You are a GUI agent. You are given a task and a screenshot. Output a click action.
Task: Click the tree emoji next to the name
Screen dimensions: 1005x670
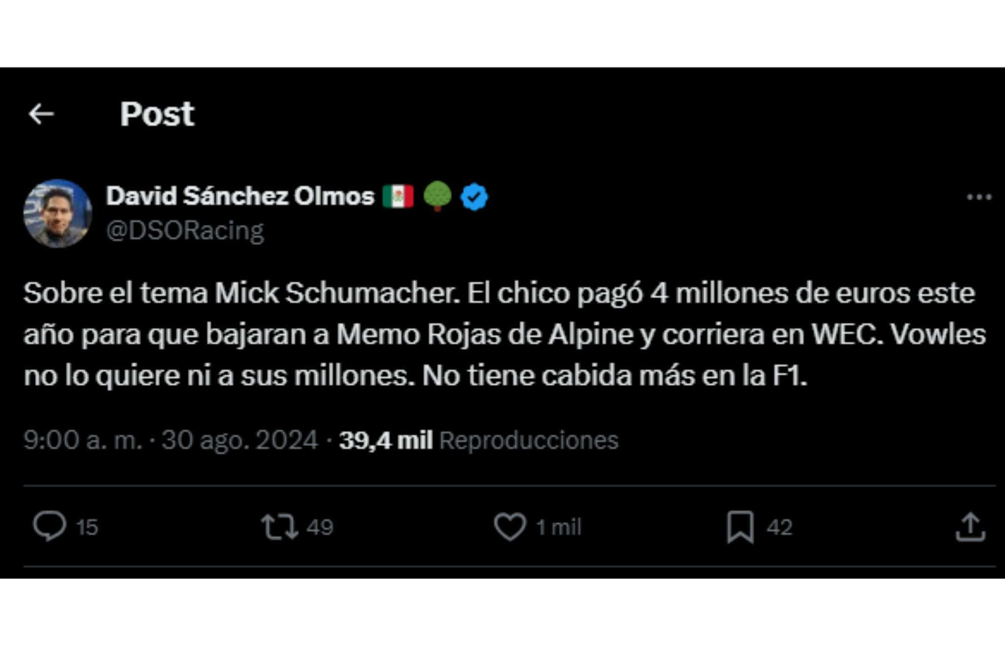tap(437, 196)
